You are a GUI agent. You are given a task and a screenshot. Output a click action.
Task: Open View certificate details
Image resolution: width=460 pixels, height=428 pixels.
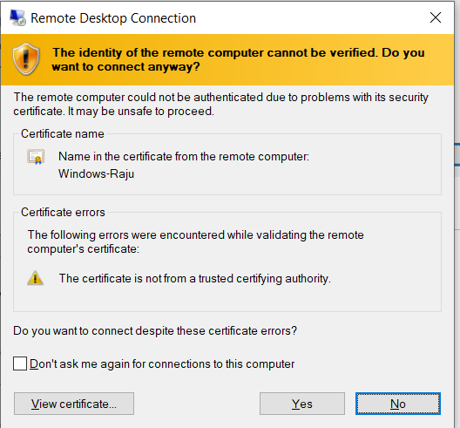pos(74,404)
